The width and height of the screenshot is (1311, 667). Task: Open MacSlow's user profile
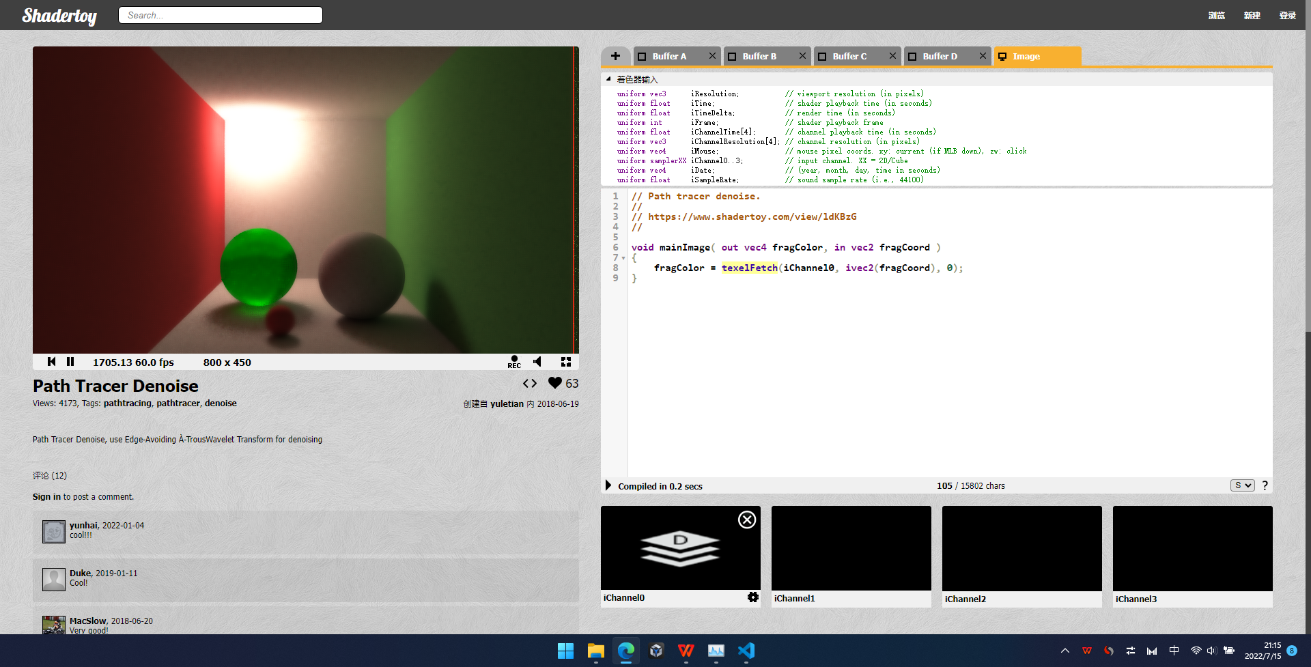point(87,621)
